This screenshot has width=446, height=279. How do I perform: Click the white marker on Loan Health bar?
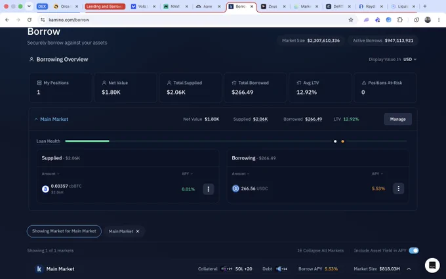pos(335,141)
